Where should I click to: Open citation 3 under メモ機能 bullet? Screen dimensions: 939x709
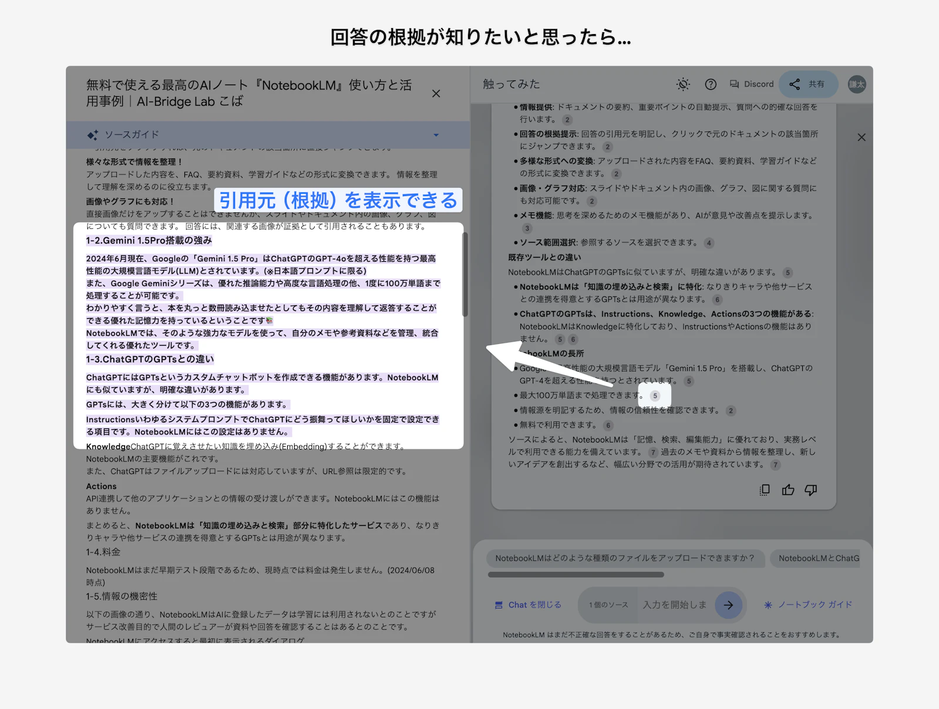527,228
